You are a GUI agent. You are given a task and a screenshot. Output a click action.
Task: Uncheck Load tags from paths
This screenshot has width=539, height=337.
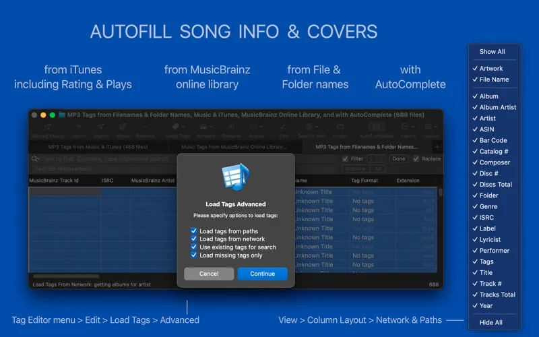(194, 231)
